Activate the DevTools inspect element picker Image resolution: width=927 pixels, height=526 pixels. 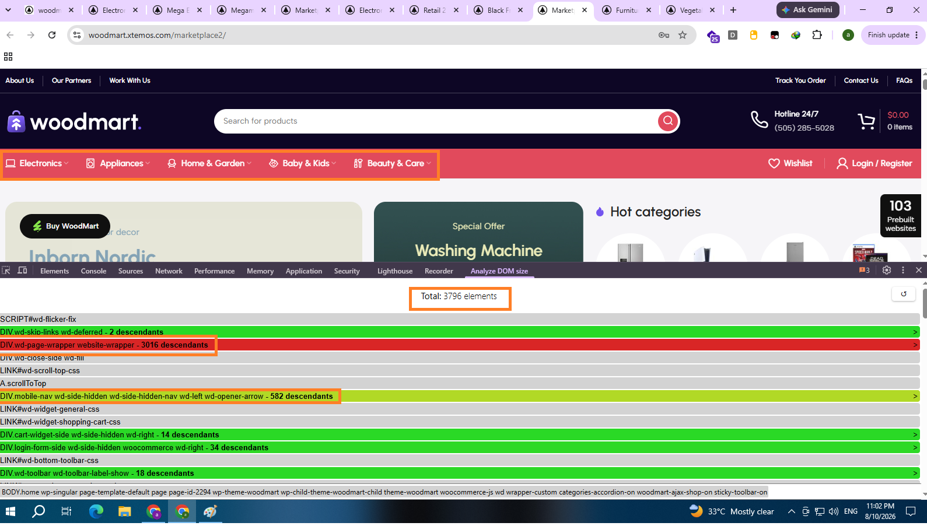coord(6,271)
